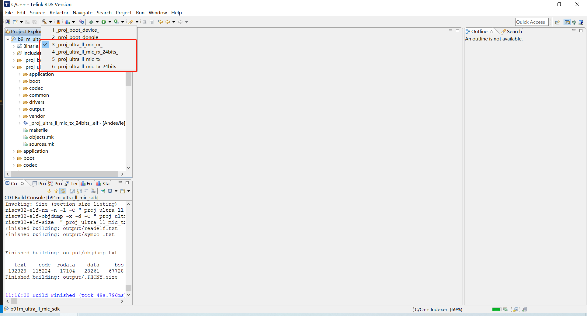Collapse the b91m_ultra project tree node
Screen dimensions: 587x316
click(x=8, y=39)
